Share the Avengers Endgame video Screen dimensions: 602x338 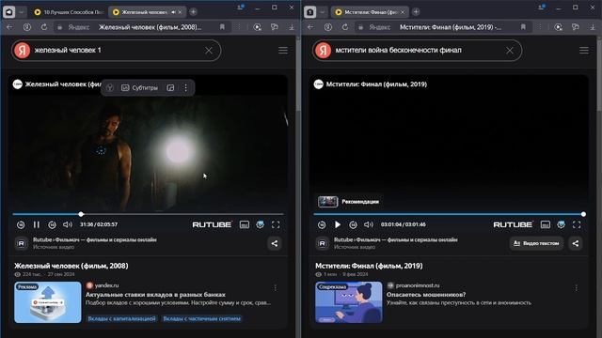pyautogui.click(x=576, y=243)
